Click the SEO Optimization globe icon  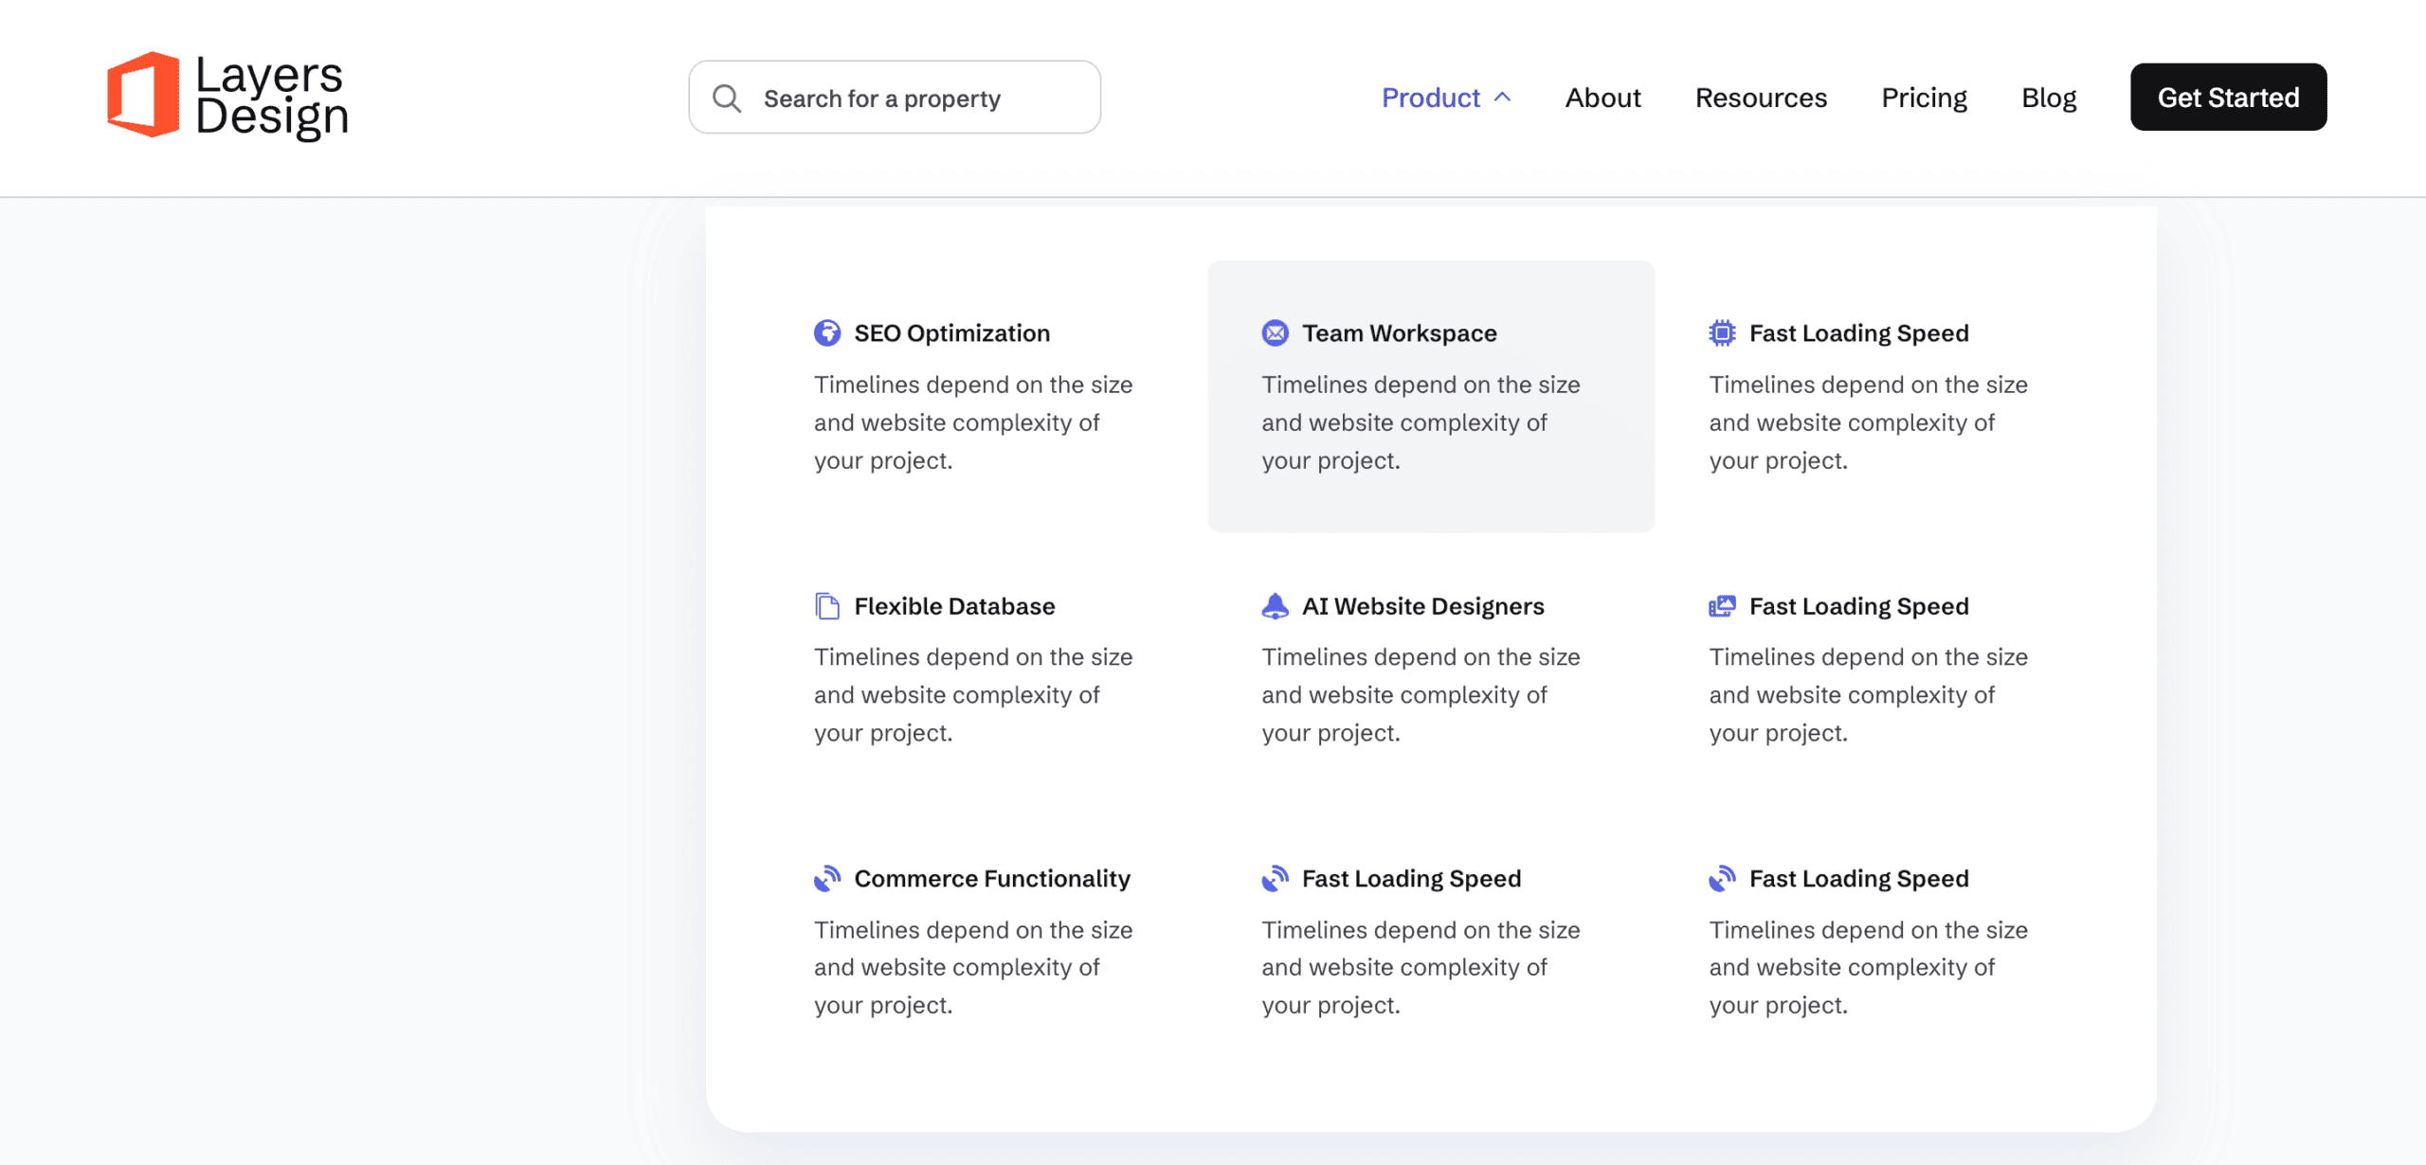pyautogui.click(x=827, y=333)
